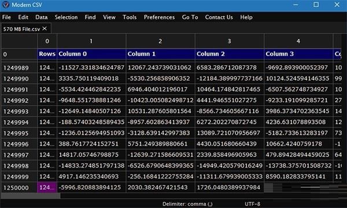Close the 570 MB File.csv tab
The image size is (347, 208).
pyautogui.click(x=45, y=28)
